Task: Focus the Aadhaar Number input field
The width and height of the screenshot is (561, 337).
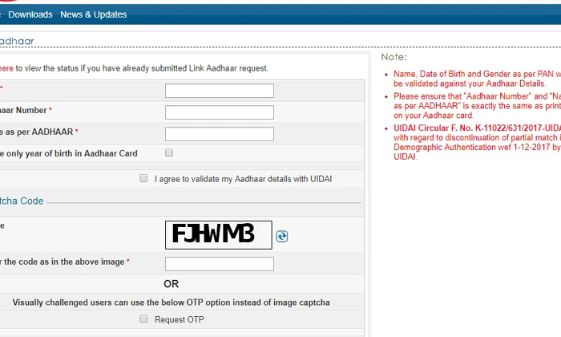Action: click(220, 112)
